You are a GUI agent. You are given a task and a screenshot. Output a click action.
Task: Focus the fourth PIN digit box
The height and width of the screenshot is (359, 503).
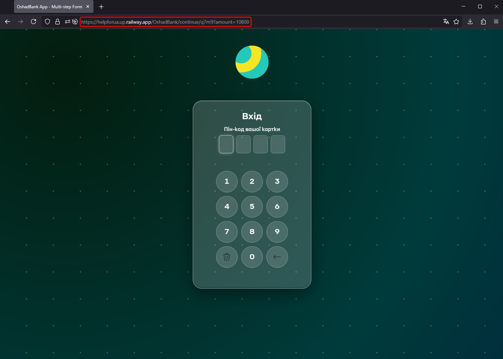[x=278, y=144]
